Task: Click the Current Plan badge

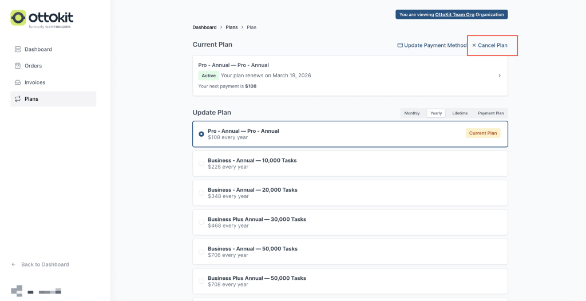Action: 483,133
